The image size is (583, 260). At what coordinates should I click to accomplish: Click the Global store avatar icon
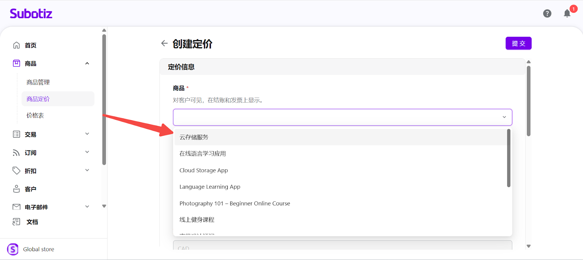click(x=13, y=249)
